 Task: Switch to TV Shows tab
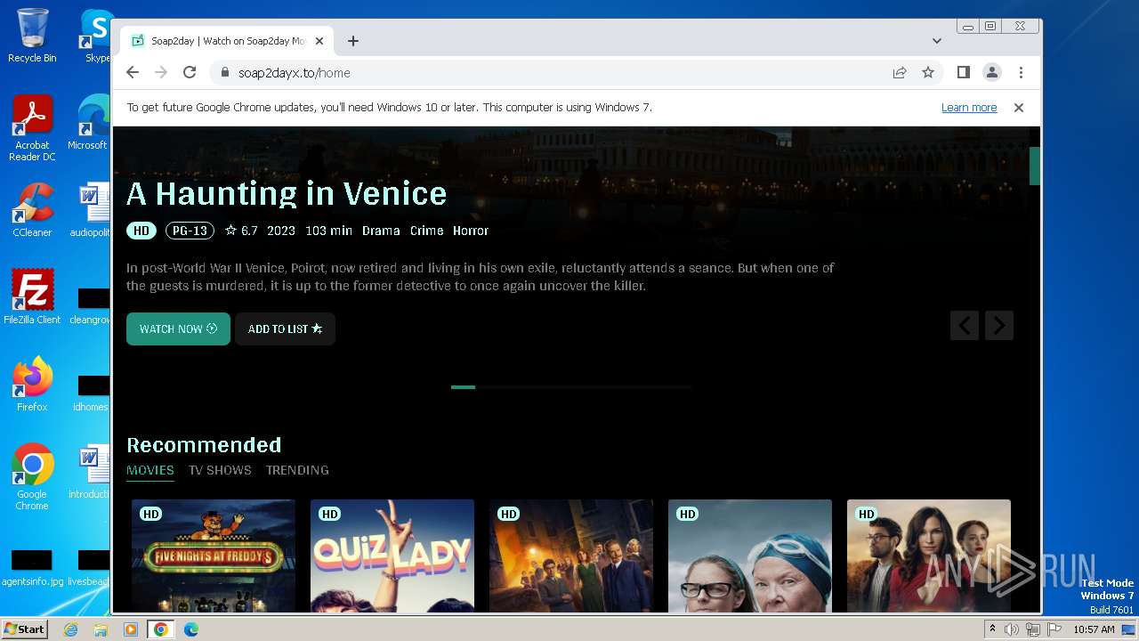(220, 470)
